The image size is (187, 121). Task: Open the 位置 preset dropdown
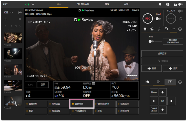8,12
